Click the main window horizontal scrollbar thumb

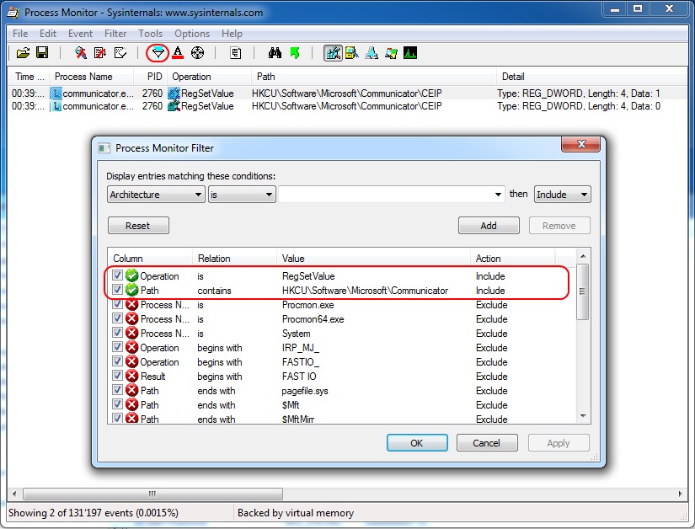[x=153, y=494]
